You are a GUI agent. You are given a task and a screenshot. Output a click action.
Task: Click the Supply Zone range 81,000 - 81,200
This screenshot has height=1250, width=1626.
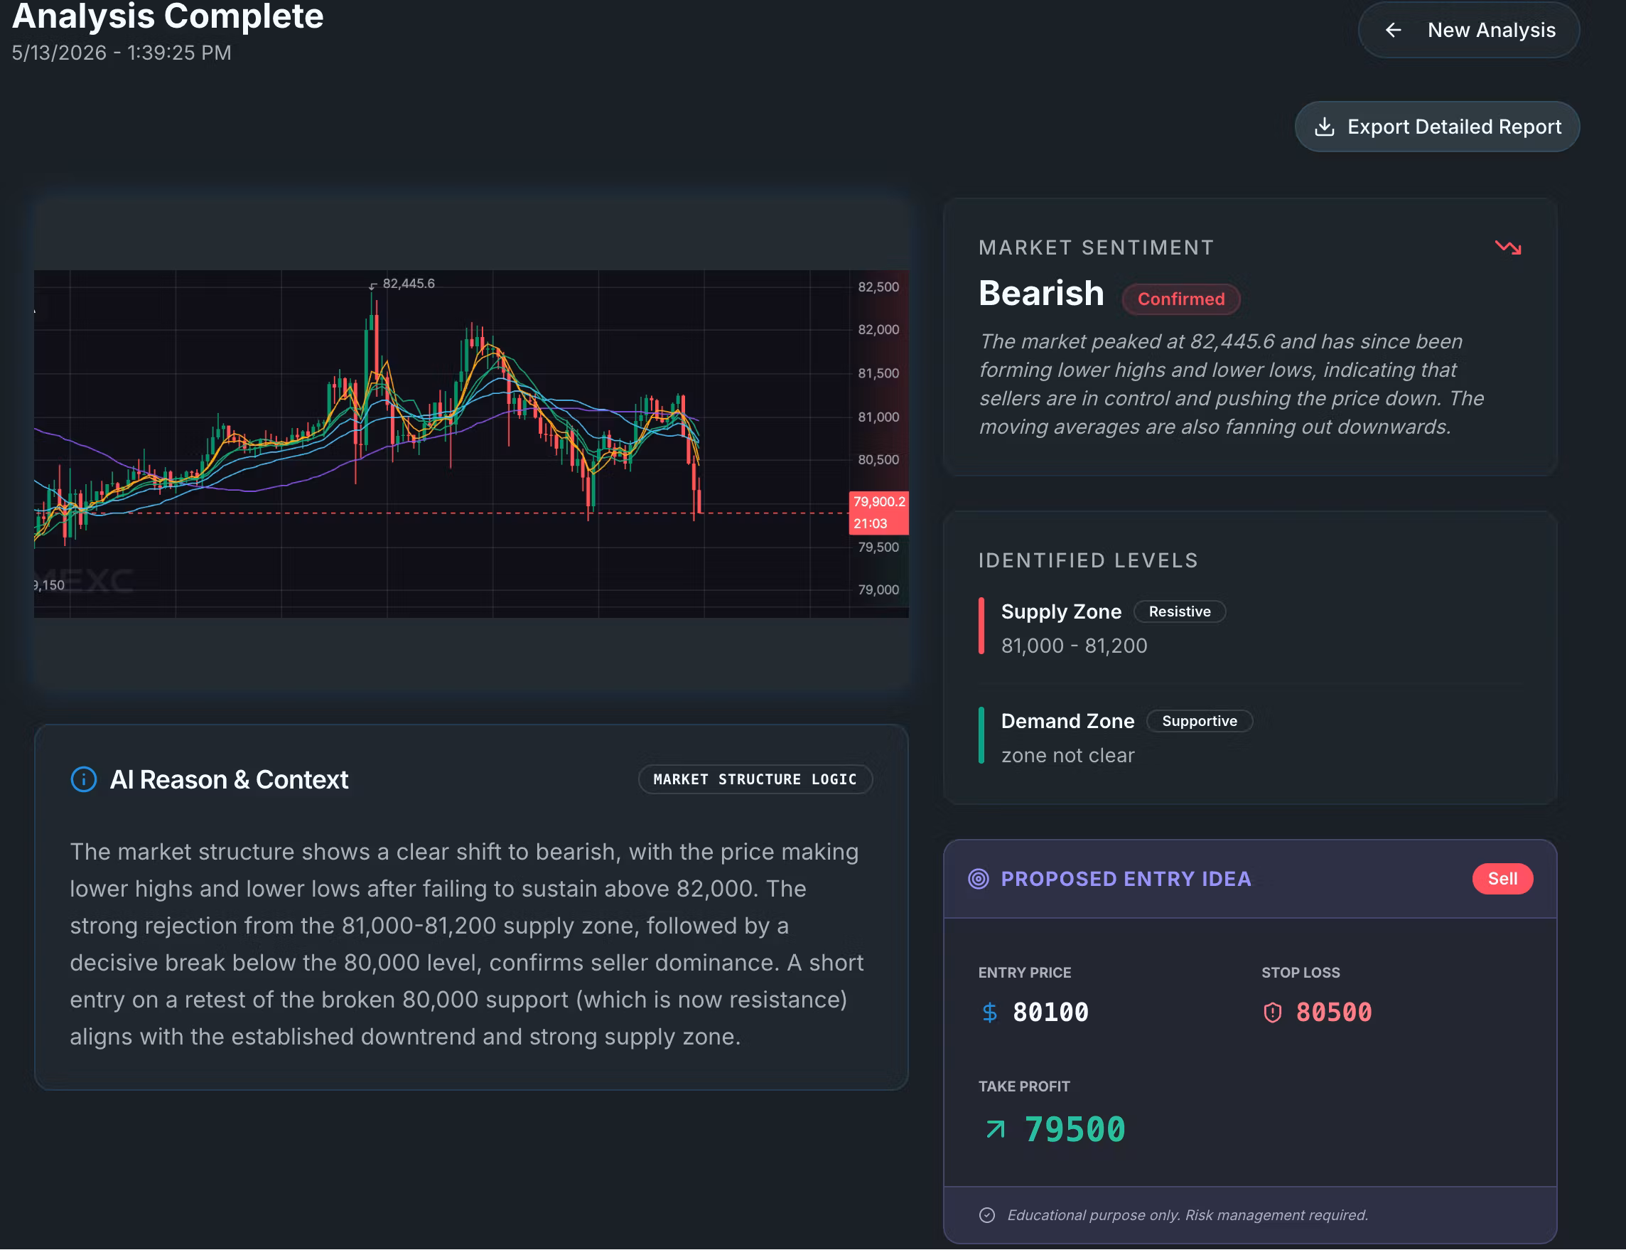point(1074,646)
